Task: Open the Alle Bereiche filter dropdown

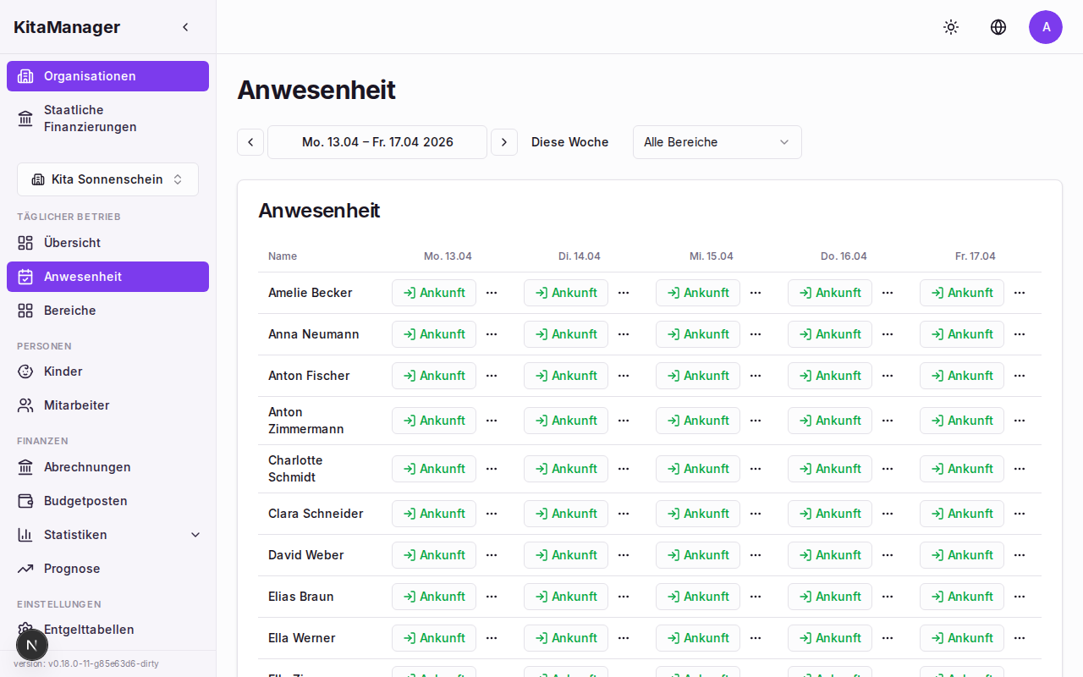Action: (x=717, y=142)
